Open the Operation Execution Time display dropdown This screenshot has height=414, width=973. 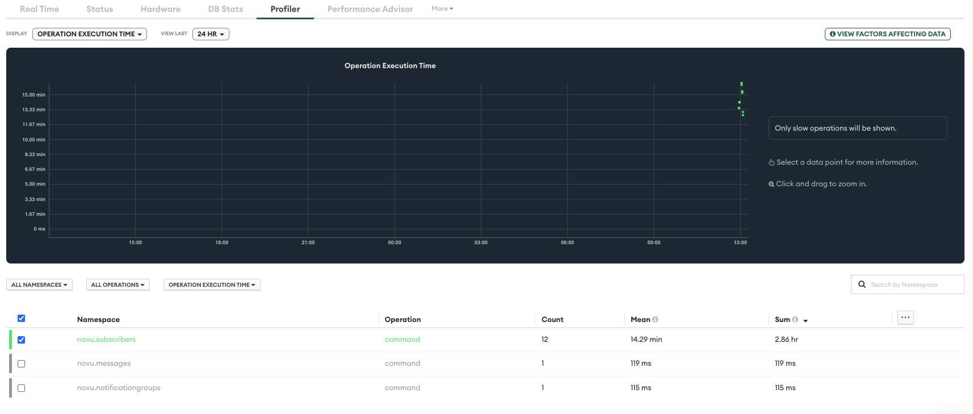(x=90, y=34)
